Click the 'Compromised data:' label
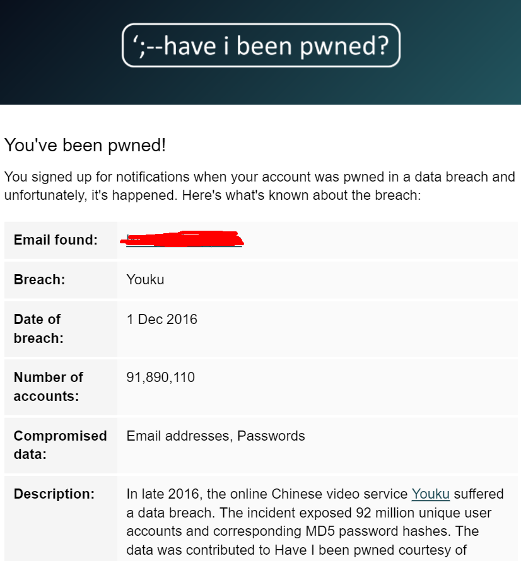Image resolution: width=521 pixels, height=561 pixels. click(60, 444)
